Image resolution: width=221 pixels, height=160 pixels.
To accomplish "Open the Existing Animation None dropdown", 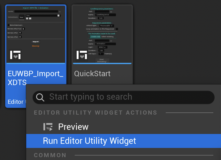I will click(41, 15).
